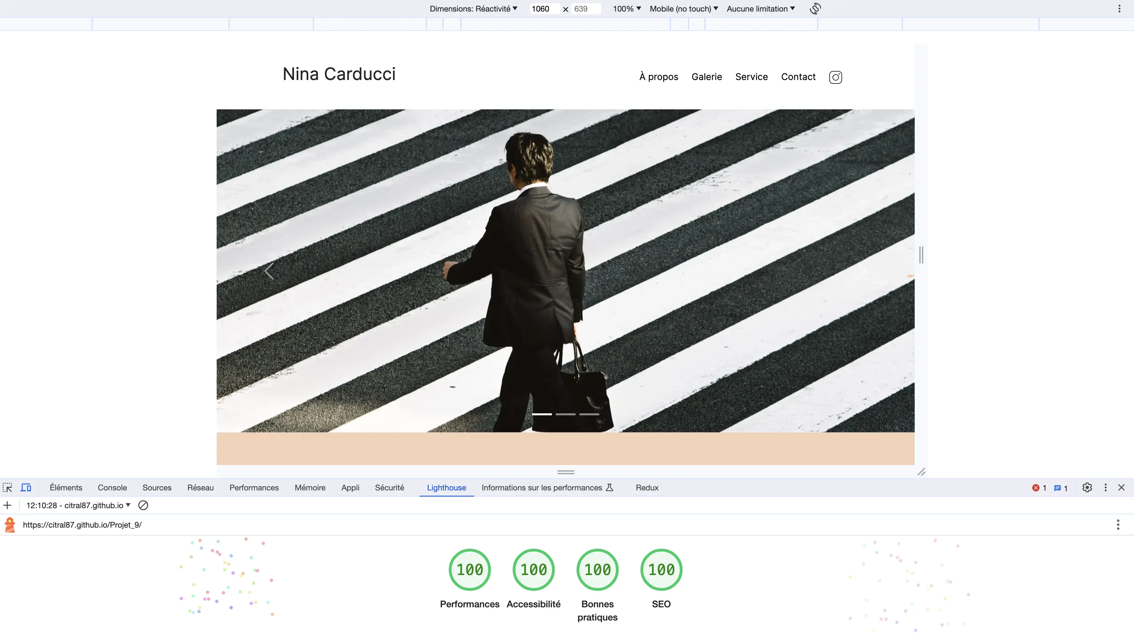
Task: Select the second carousel indicator bar
Action: click(x=565, y=414)
